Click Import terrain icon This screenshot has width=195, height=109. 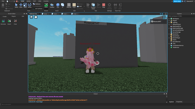[9, 22]
